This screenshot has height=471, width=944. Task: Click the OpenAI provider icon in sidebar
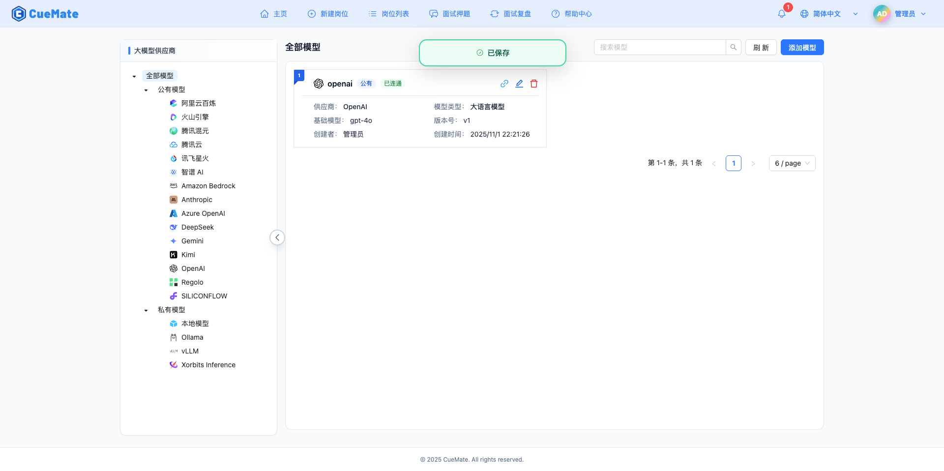point(173,268)
